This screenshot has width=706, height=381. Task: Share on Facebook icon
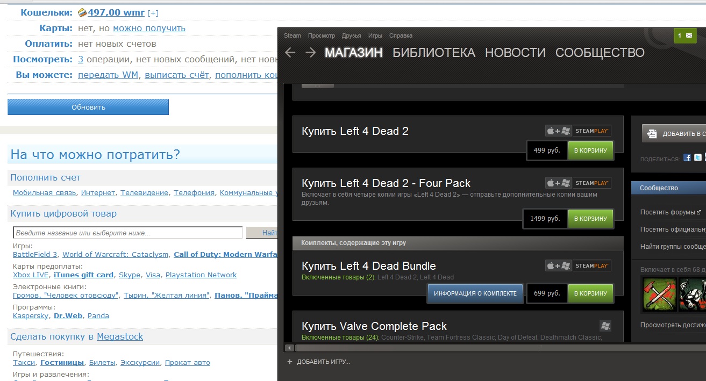[x=687, y=158]
